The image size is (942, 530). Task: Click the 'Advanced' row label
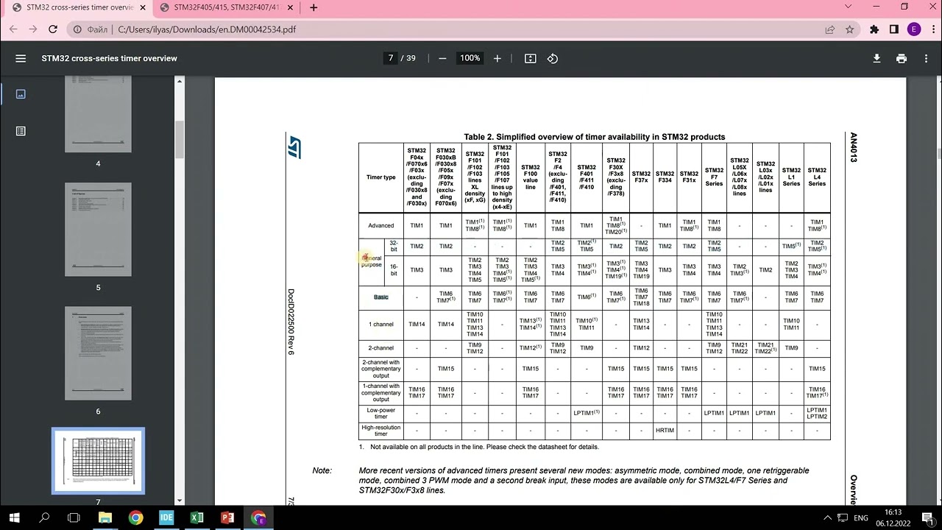(381, 225)
